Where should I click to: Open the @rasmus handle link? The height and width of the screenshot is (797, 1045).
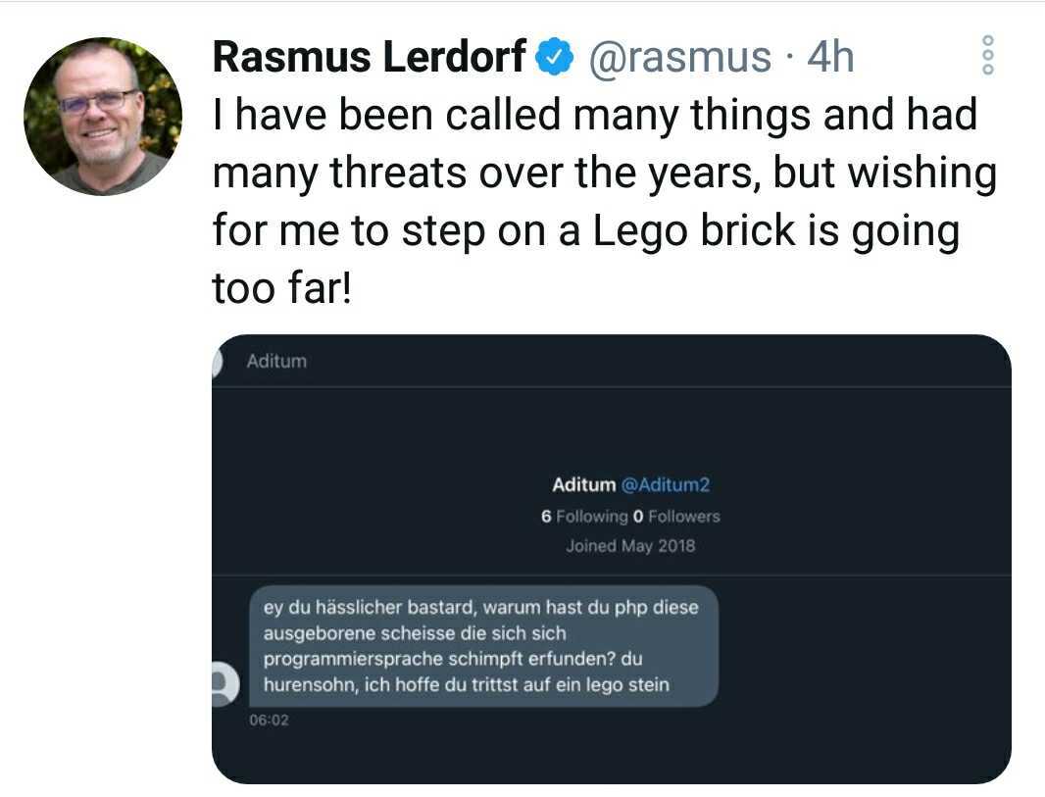[678, 59]
